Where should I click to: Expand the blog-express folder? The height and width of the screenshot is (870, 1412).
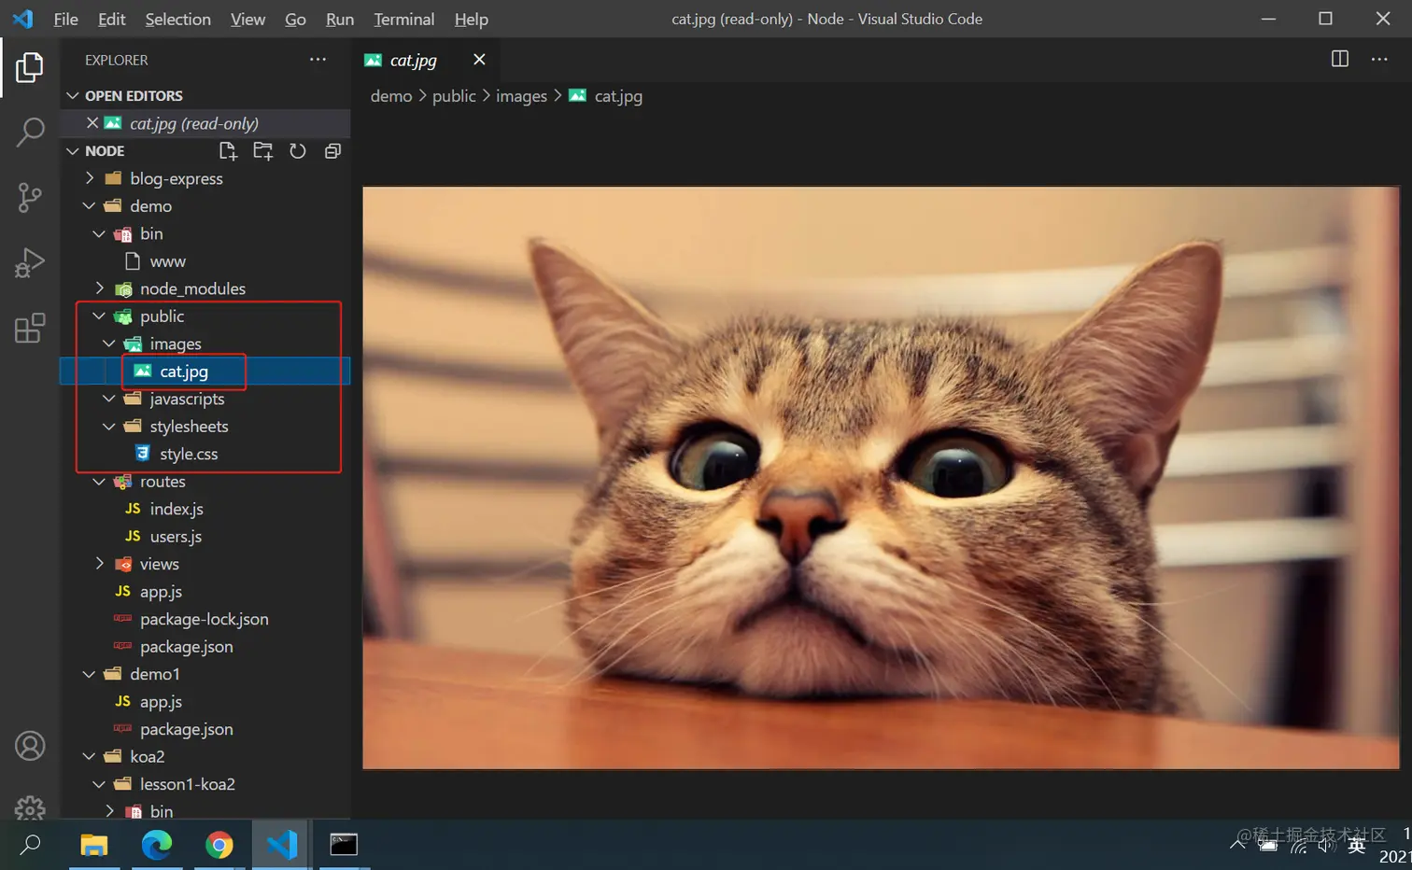[176, 178]
